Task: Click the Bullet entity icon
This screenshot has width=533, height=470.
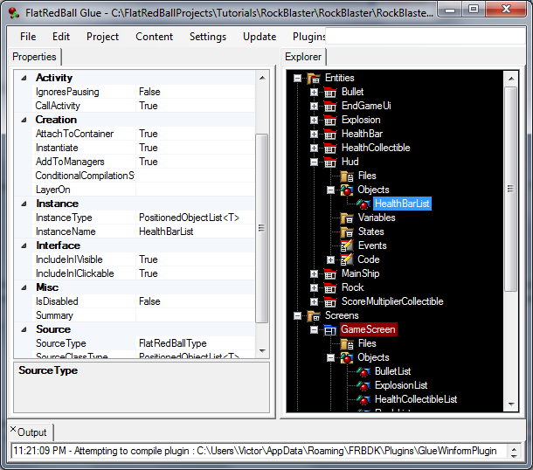Action: point(330,92)
